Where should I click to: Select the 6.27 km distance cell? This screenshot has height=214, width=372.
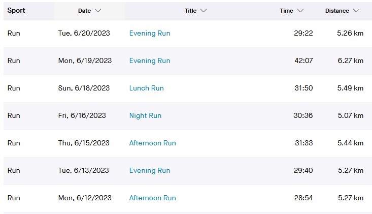(x=350, y=60)
